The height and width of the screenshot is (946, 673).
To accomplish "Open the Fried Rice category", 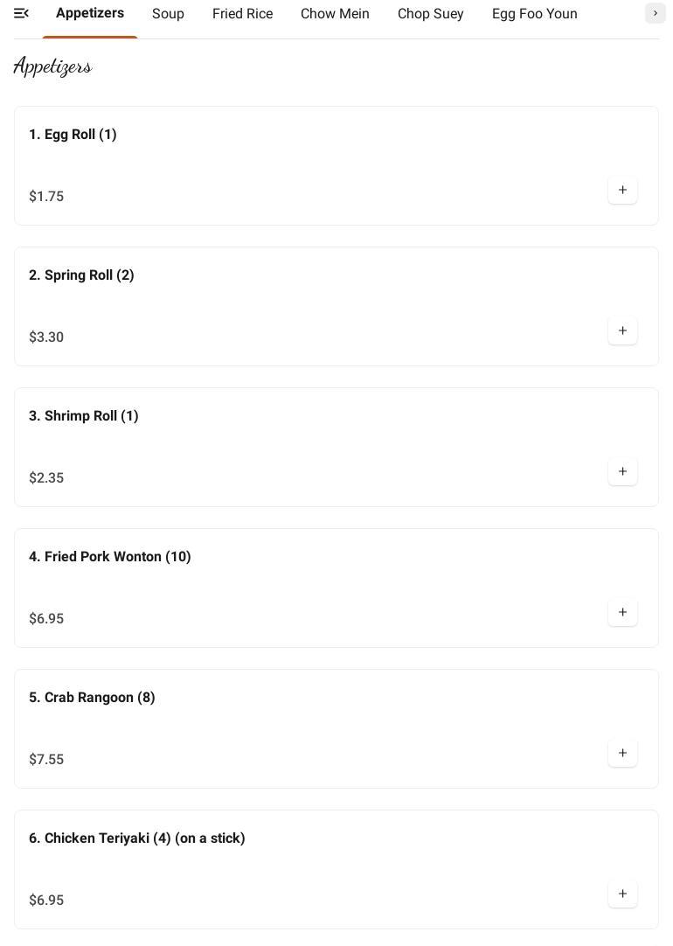I will click(x=242, y=14).
